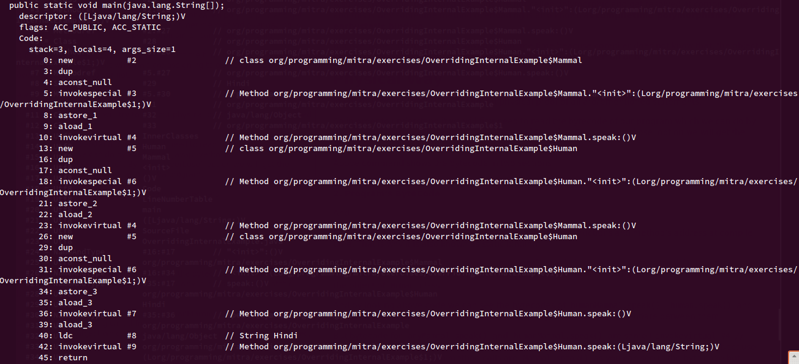This screenshot has width=799, height=364.
Task: Click the descriptor line for main
Action: pos(102,17)
